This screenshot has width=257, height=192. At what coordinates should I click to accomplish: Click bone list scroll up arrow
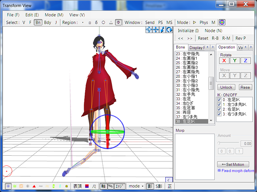point(211,54)
